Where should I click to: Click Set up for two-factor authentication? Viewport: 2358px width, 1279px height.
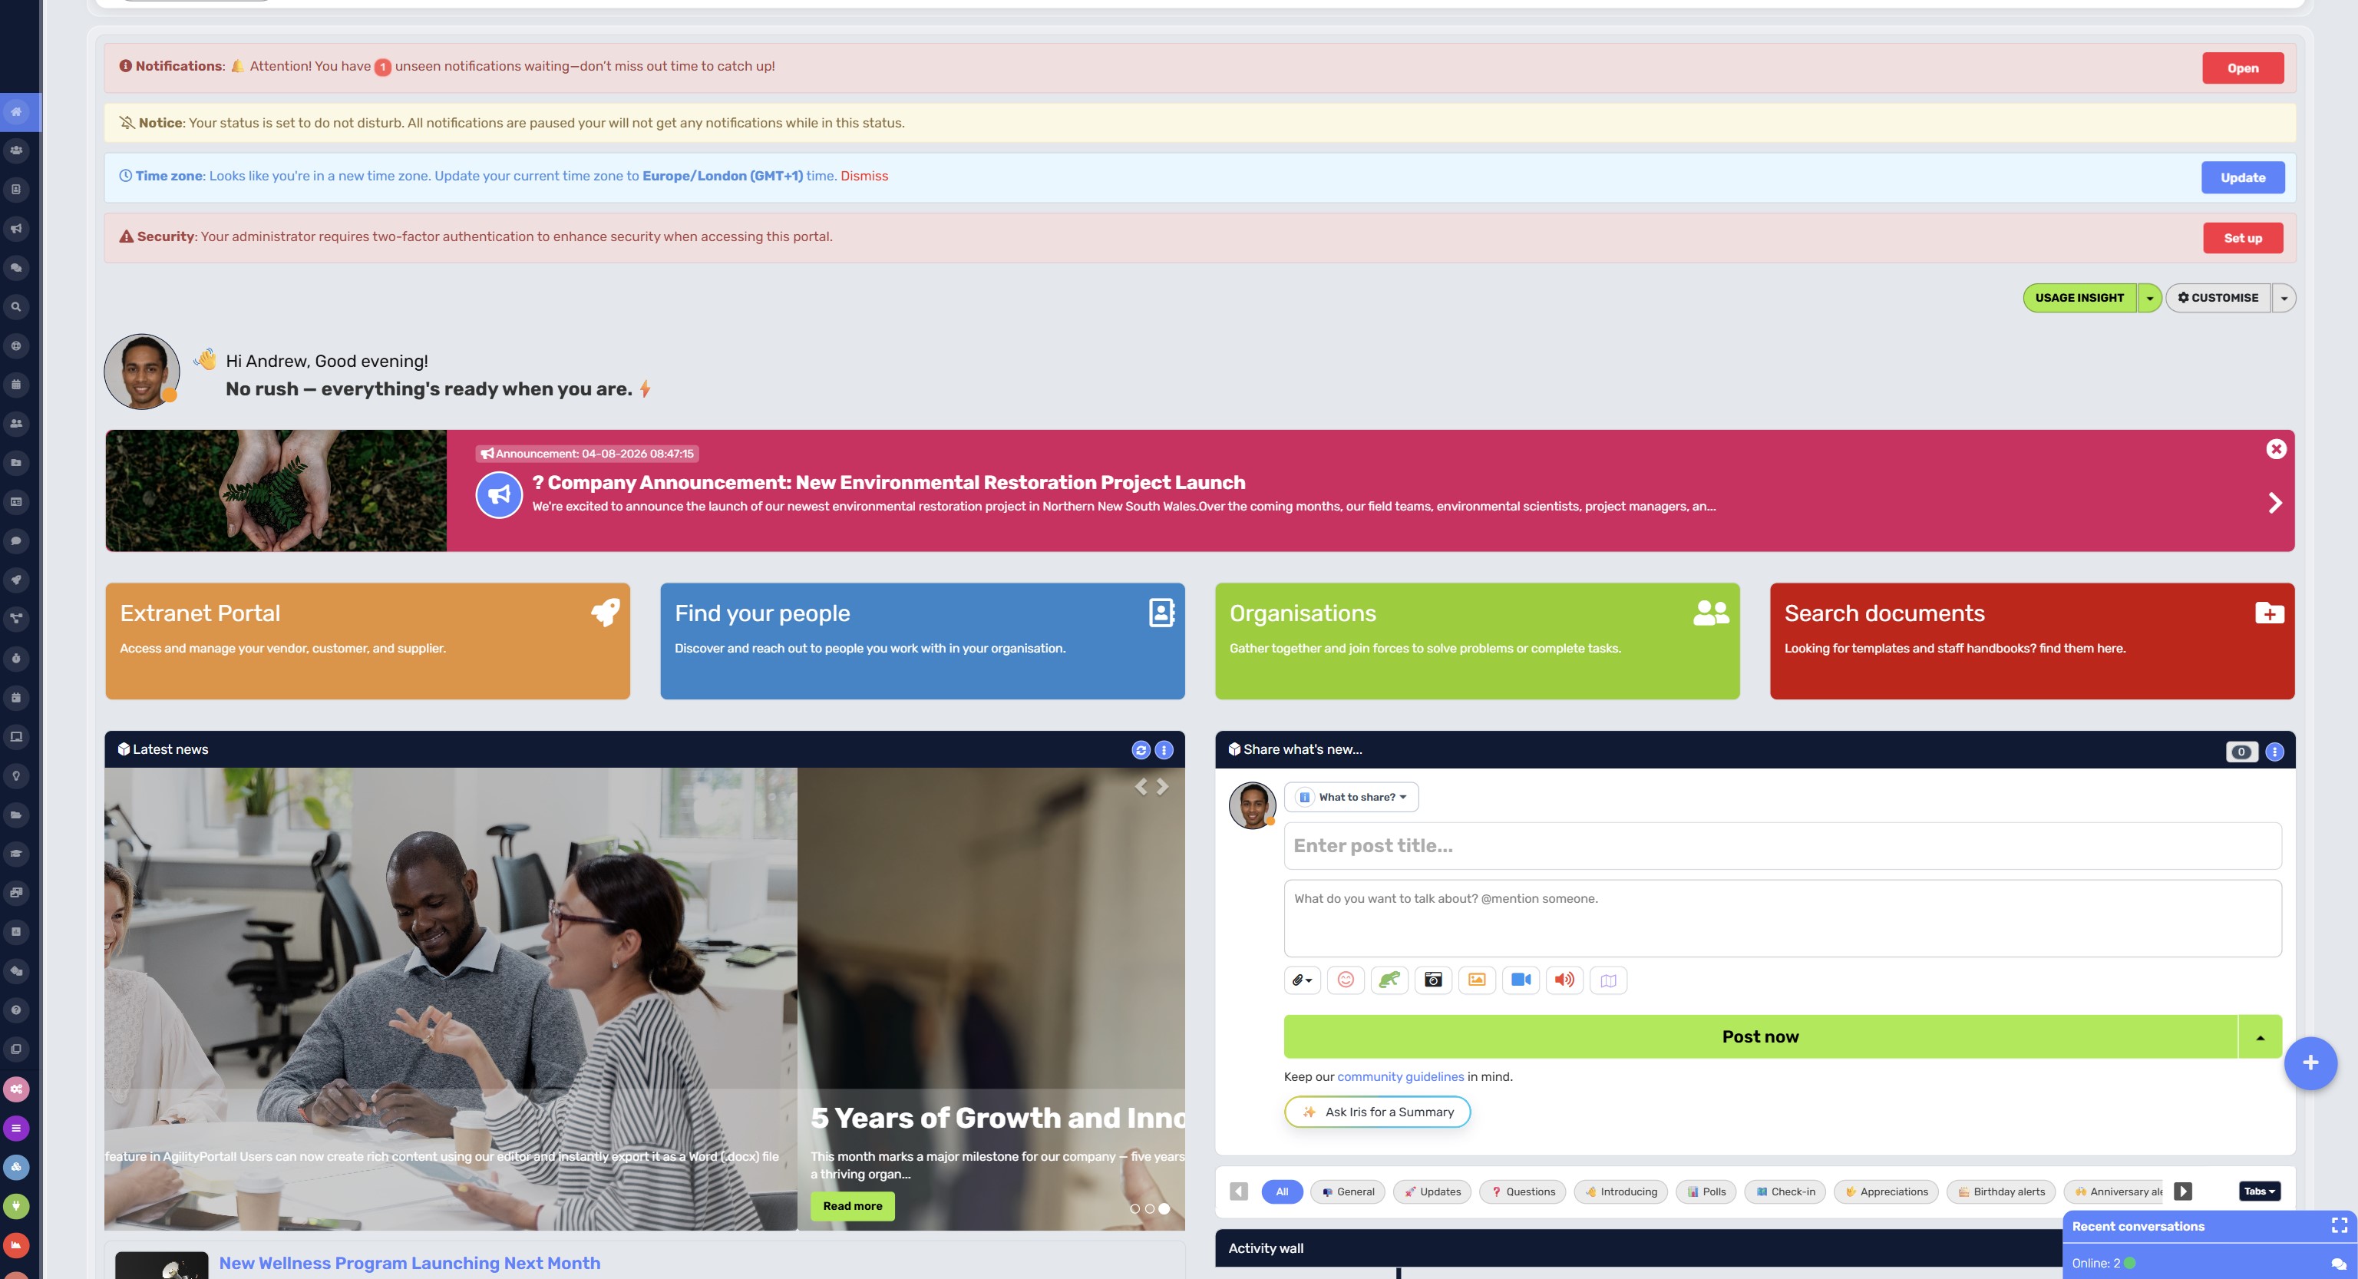[x=2243, y=238]
